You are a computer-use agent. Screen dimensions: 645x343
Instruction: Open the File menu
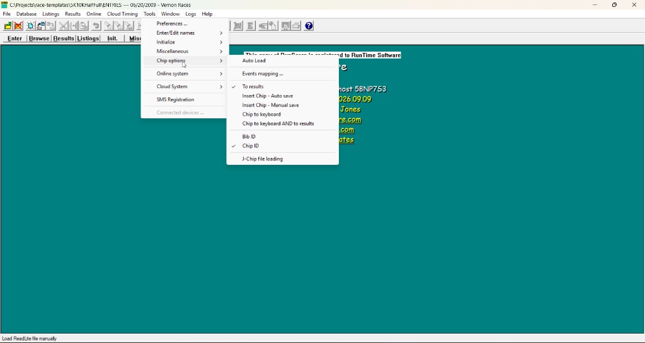click(x=6, y=14)
